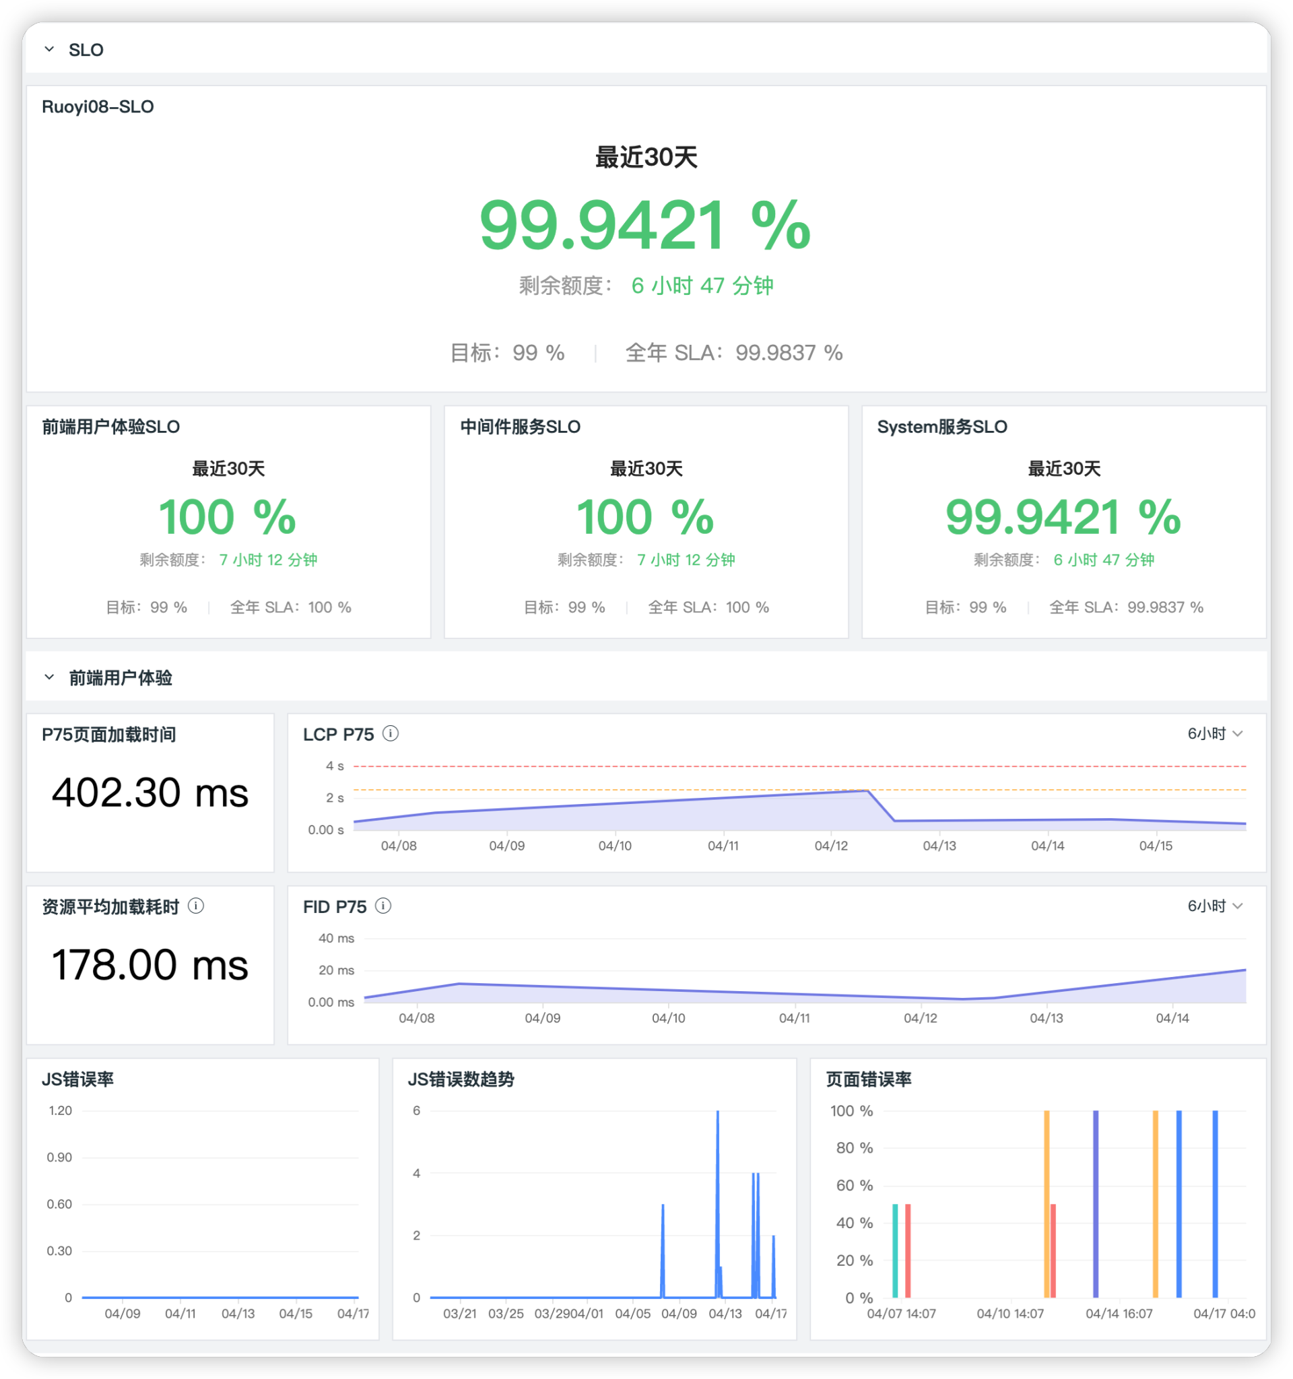Click the info icon beside FID P75
The height and width of the screenshot is (1379, 1293).
383,906
